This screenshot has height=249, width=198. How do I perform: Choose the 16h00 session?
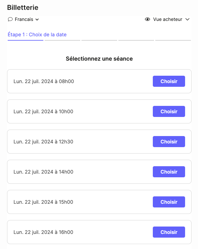pos(169,232)
